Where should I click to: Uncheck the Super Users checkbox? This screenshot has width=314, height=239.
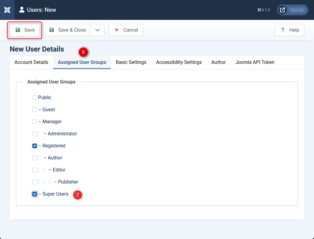point(35,194)
